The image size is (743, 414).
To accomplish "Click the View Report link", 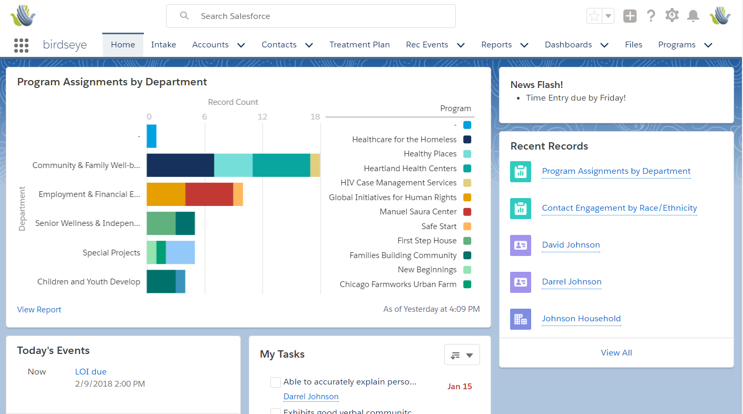I will pyautogui.click(x=39, y=309).
